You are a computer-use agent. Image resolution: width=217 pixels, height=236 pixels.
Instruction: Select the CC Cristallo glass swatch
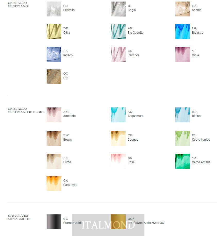[54, 9]
